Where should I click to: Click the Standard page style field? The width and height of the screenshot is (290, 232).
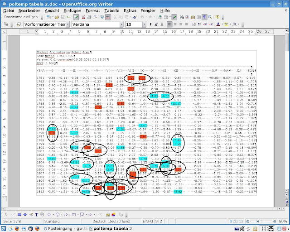[x=62, y=221]
